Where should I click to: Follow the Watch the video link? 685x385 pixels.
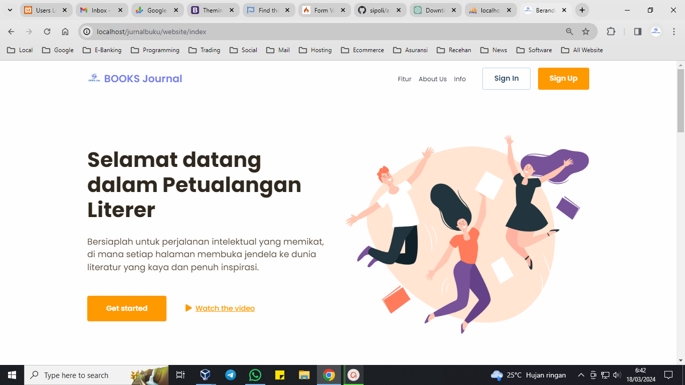(225, 308)
